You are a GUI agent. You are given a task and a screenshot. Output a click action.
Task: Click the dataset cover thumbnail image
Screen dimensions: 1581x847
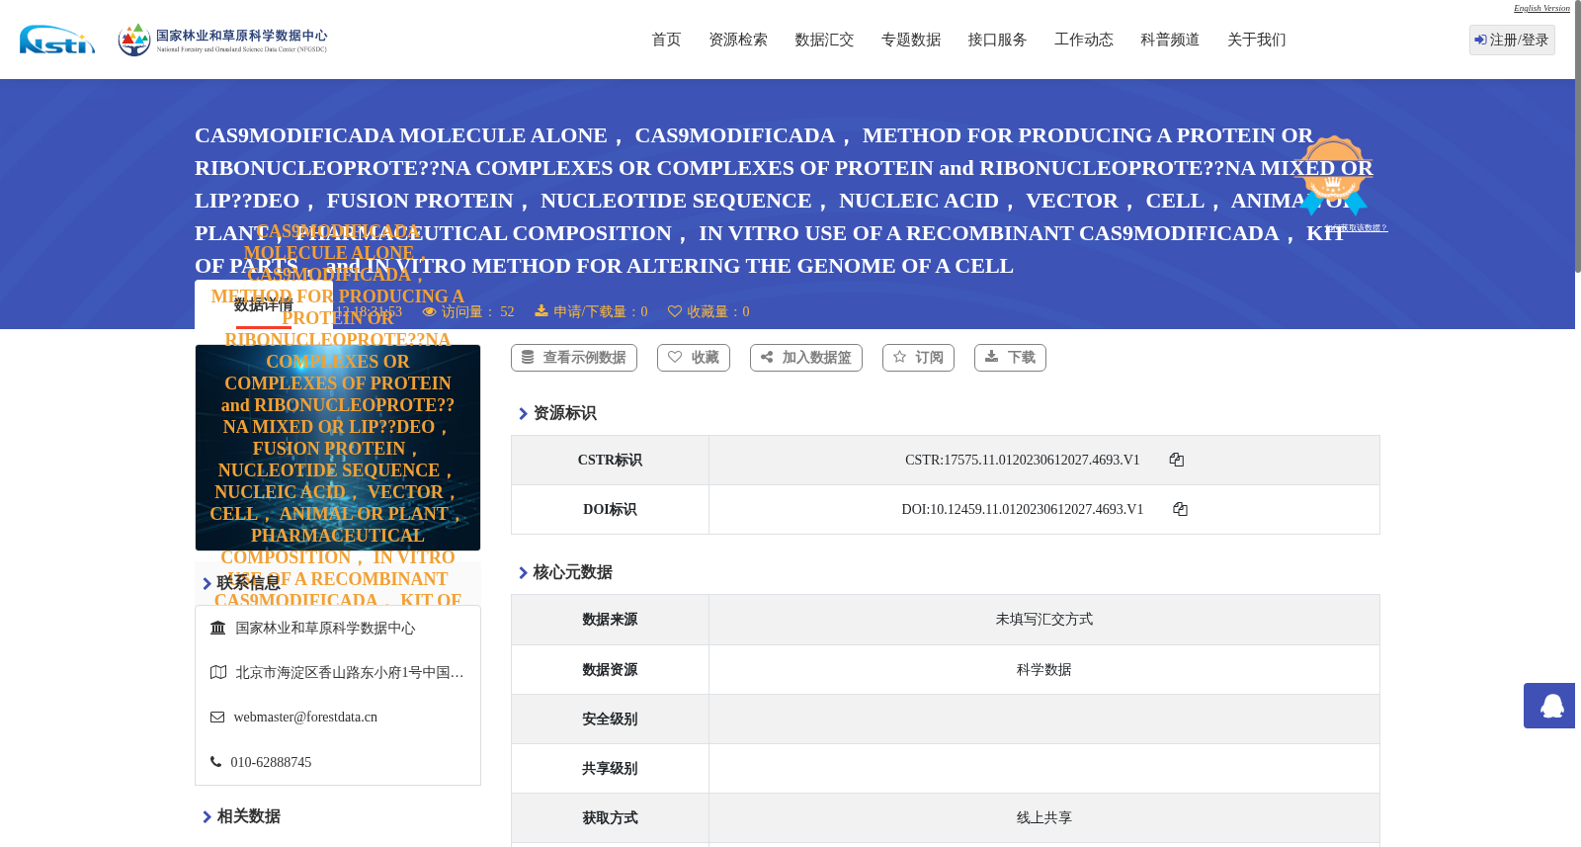coord(338,448)
